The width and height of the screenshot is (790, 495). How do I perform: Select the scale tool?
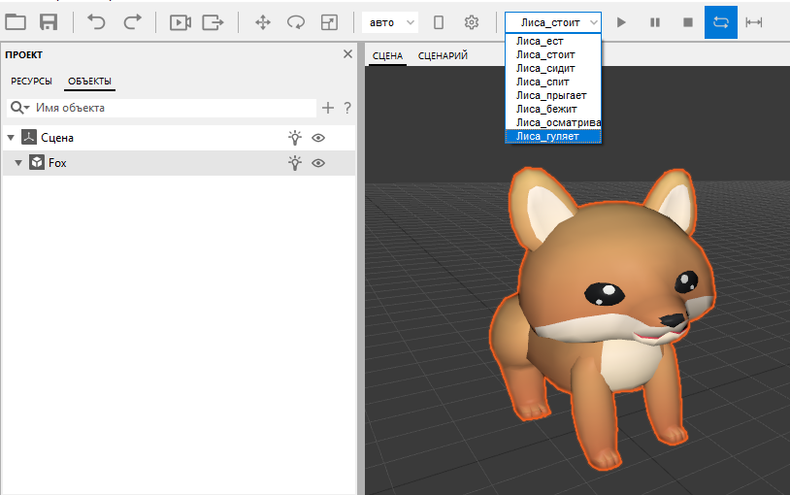330,21
